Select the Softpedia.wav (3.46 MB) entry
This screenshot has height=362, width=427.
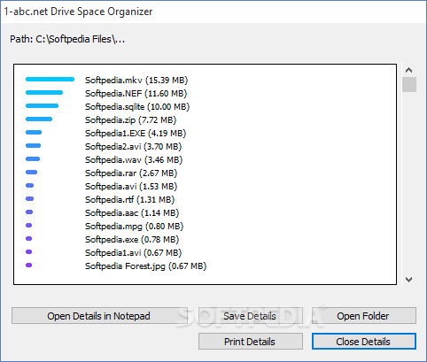click(134, 160)
